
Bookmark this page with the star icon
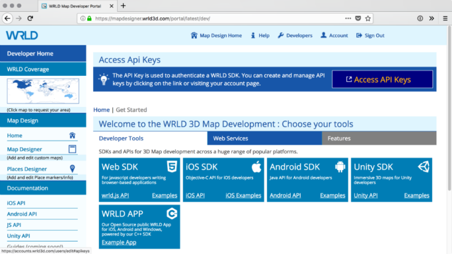[x=368, y=18]
